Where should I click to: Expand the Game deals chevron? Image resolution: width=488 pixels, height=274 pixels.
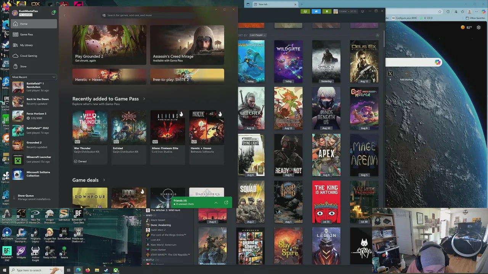coord(104,180)
